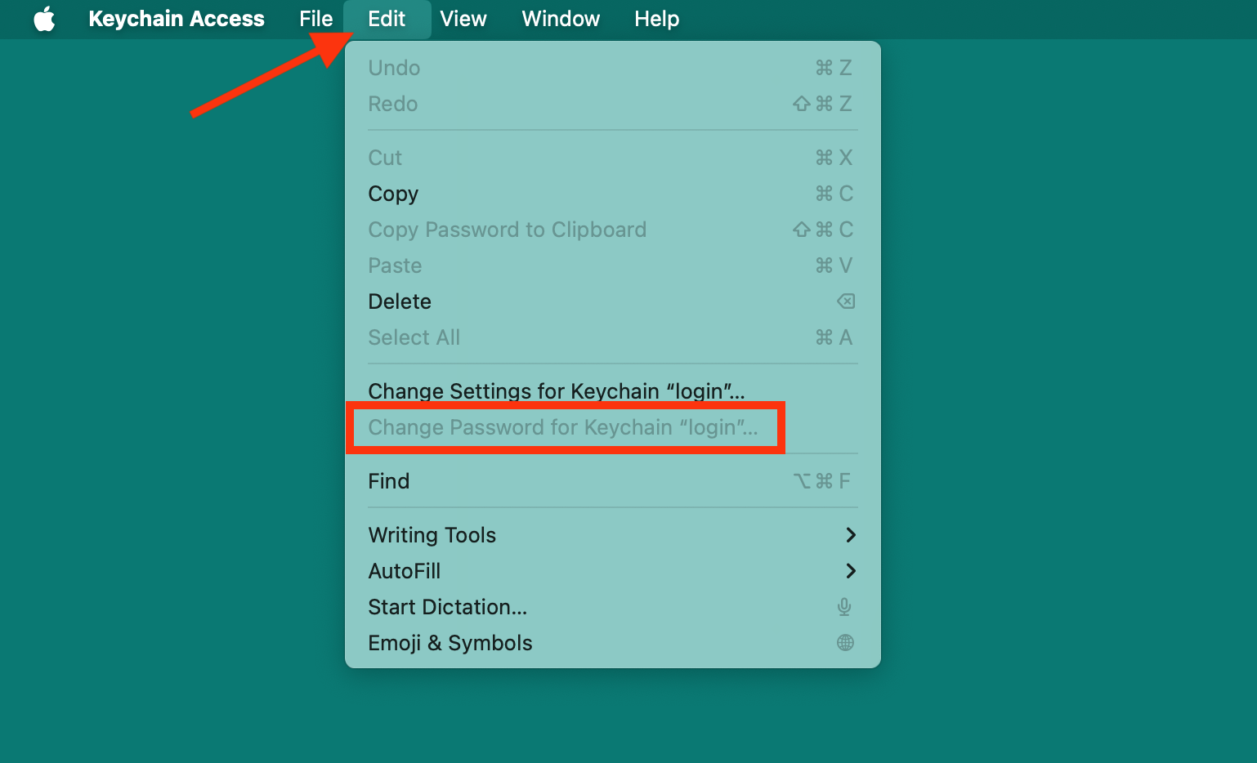1257x763 pixels.
Task: Click the globe icon next to Emoji & Symbols
Action: pos(844,643)
